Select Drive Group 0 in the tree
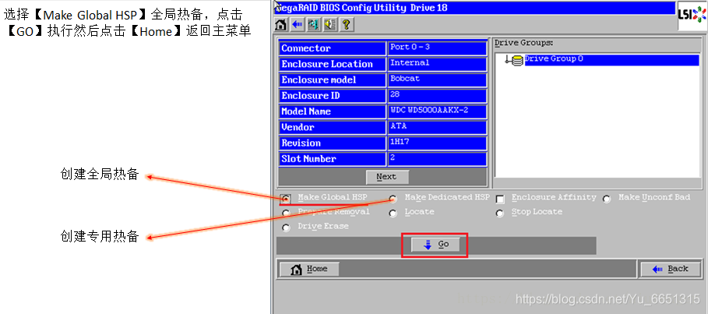This screenshot has width=708, height=314. click(612, 60)
